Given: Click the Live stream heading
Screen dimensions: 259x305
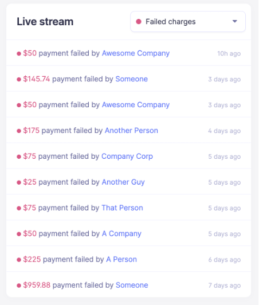Looking at the screenshot, I should point(45,22).
